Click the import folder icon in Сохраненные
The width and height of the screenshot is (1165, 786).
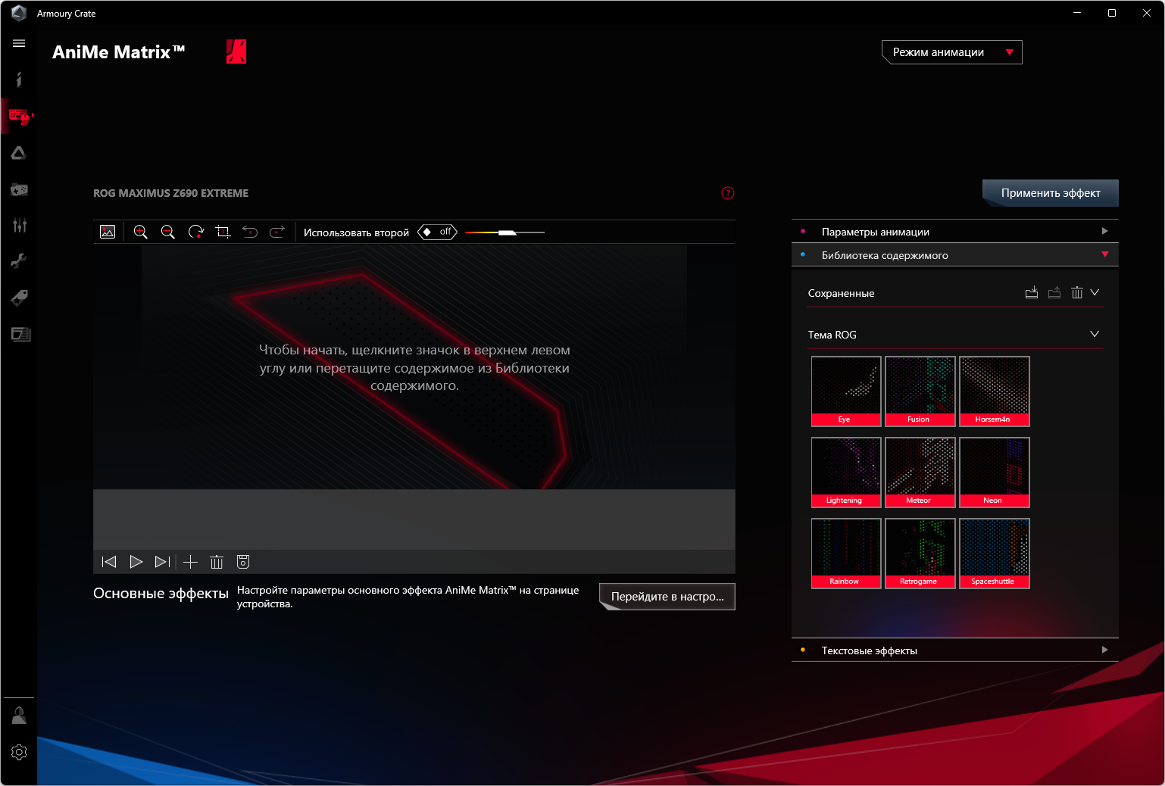tap(1032, 292)
